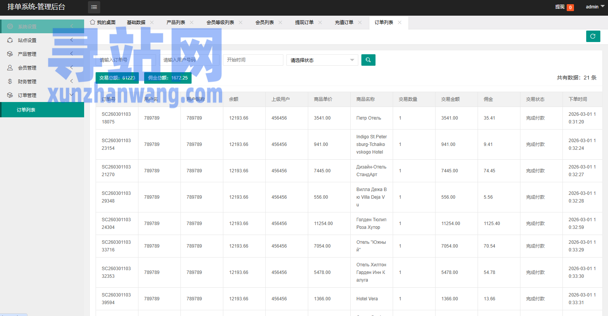Screen dimensions: 608x316
Task: Switch to the 充值订单 tab
Action: coord(344,23)
